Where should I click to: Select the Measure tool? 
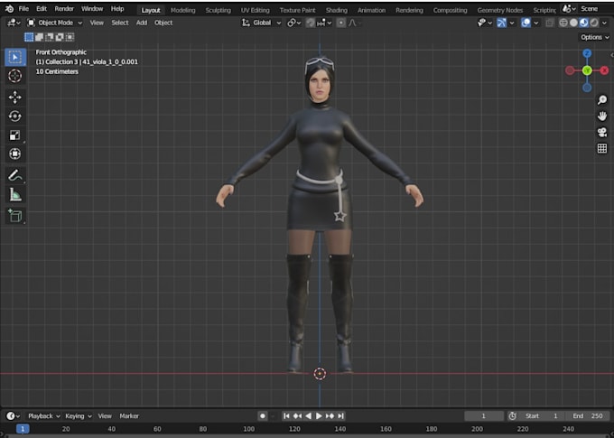coord(15,194)
